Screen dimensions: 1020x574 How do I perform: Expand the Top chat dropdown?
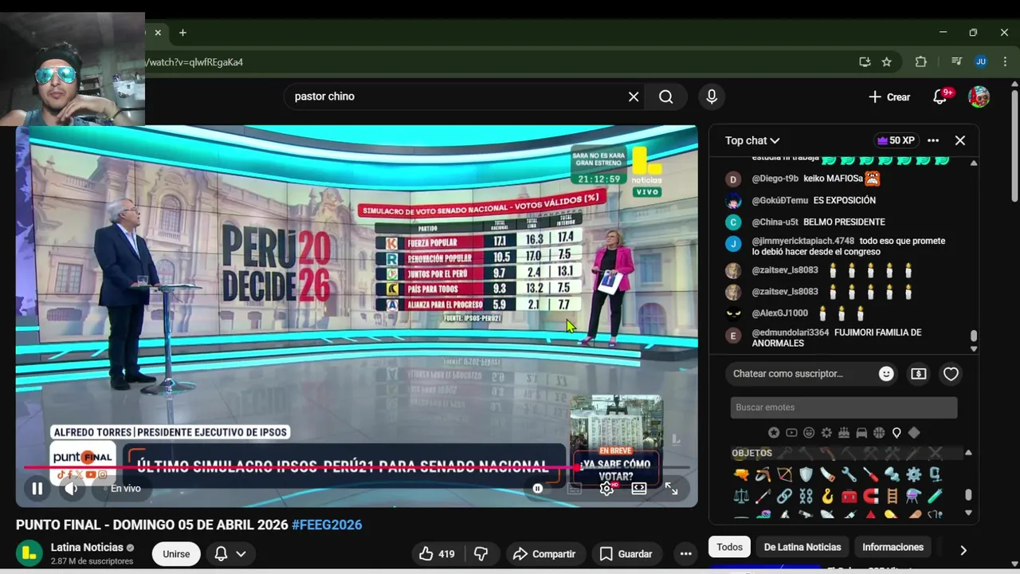pos(751,140)
